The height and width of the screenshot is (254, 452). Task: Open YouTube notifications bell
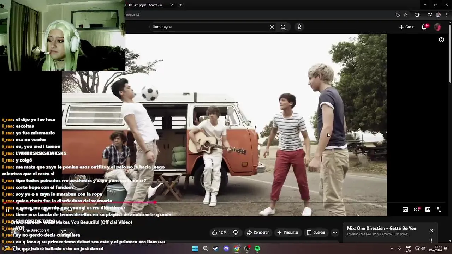coord(424,27)
